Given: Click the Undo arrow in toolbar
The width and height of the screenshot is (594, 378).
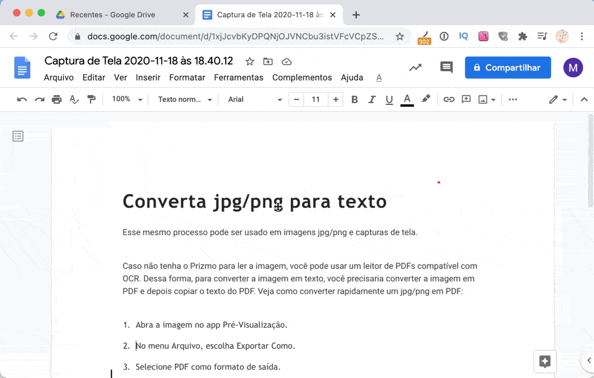Looking at the screenshot, I should (22, 99).
